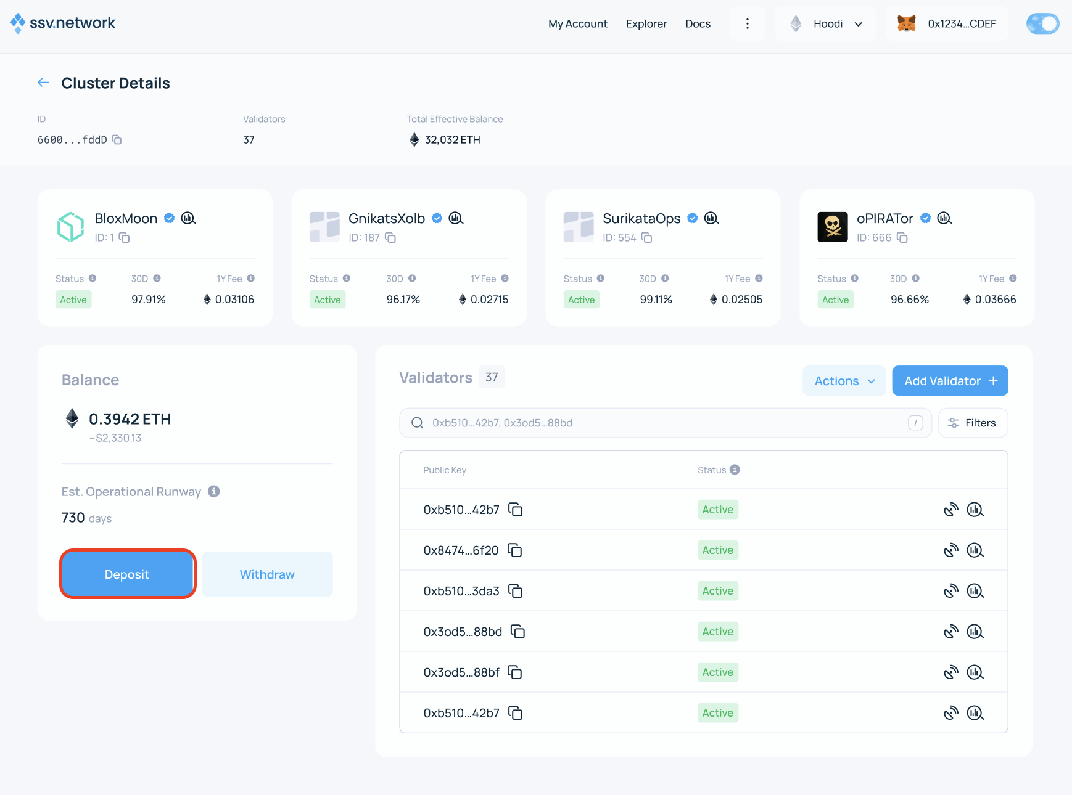Screen dimensions: 1072x795
Task: Click info icon next to Est. Operational Runway
Action: click(213, 492)
